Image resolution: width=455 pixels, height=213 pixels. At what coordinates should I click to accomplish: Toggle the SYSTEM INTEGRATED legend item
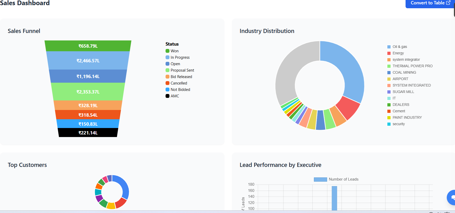(409, 85)
